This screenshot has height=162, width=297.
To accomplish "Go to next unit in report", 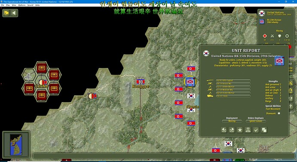I will 232,130.
